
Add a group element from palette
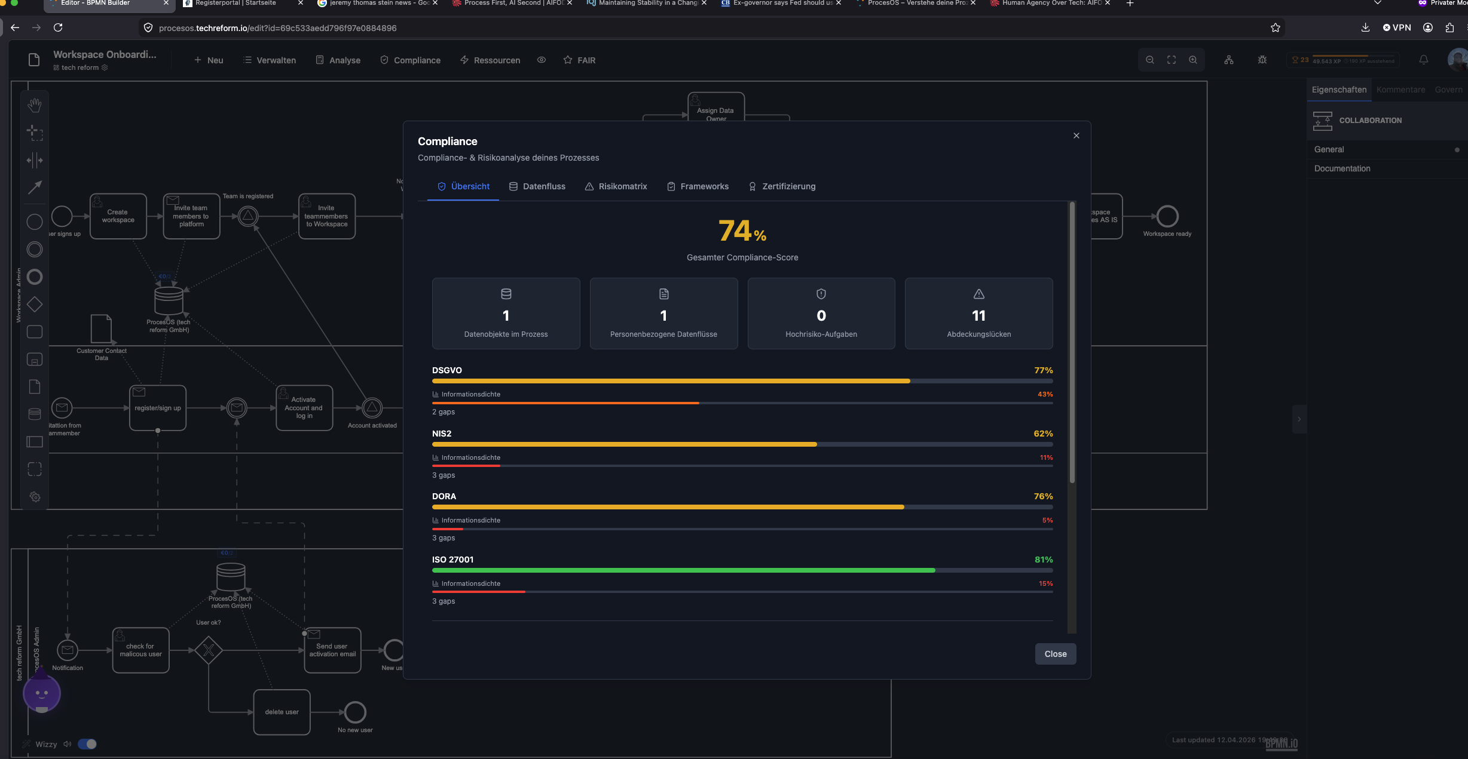pos(35,469)
